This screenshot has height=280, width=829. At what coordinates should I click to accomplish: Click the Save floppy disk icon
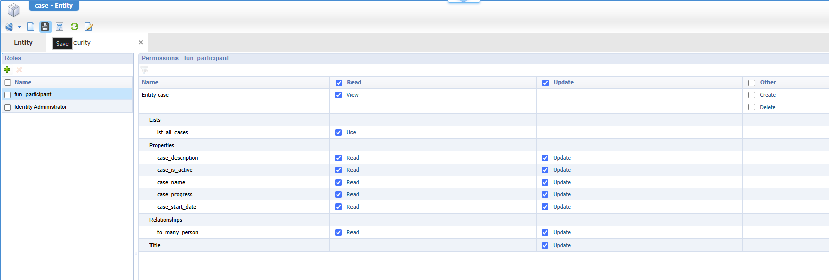(45, 27)
